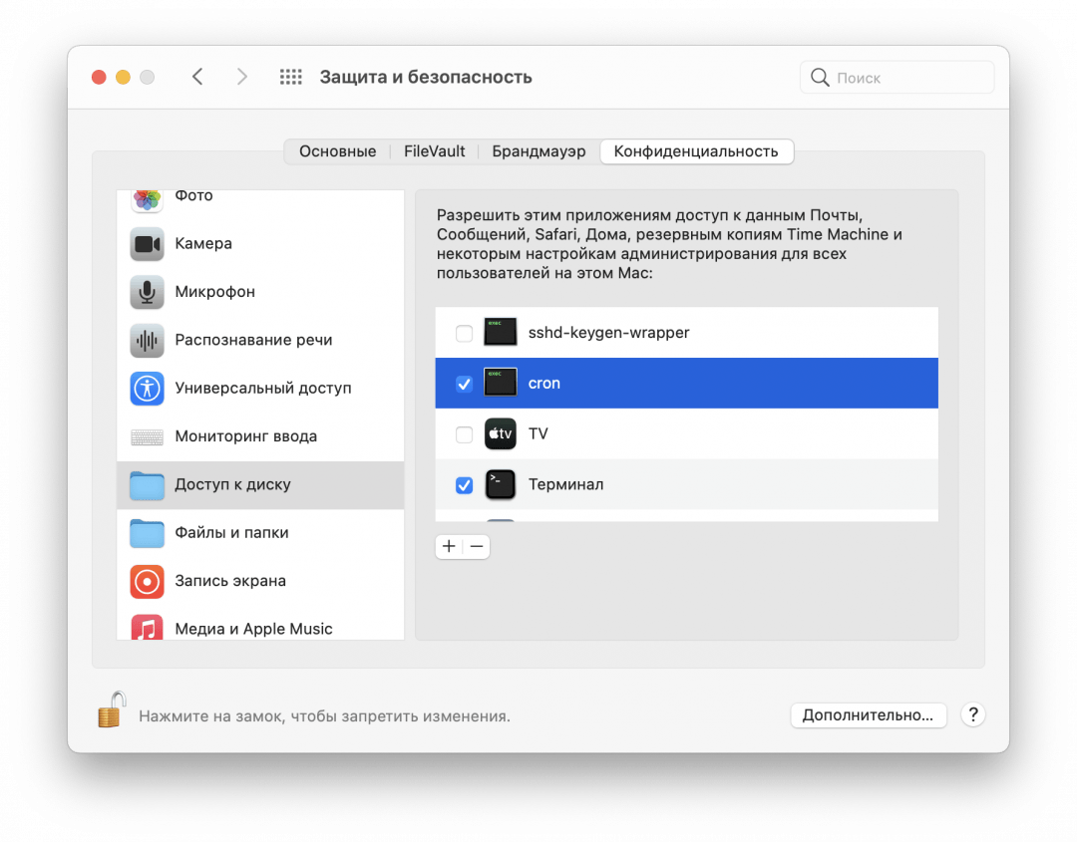The height and width of the screenshot is (842, 1077).
Task: Open the show-all grid icon
Action: [x=290, y=77]
